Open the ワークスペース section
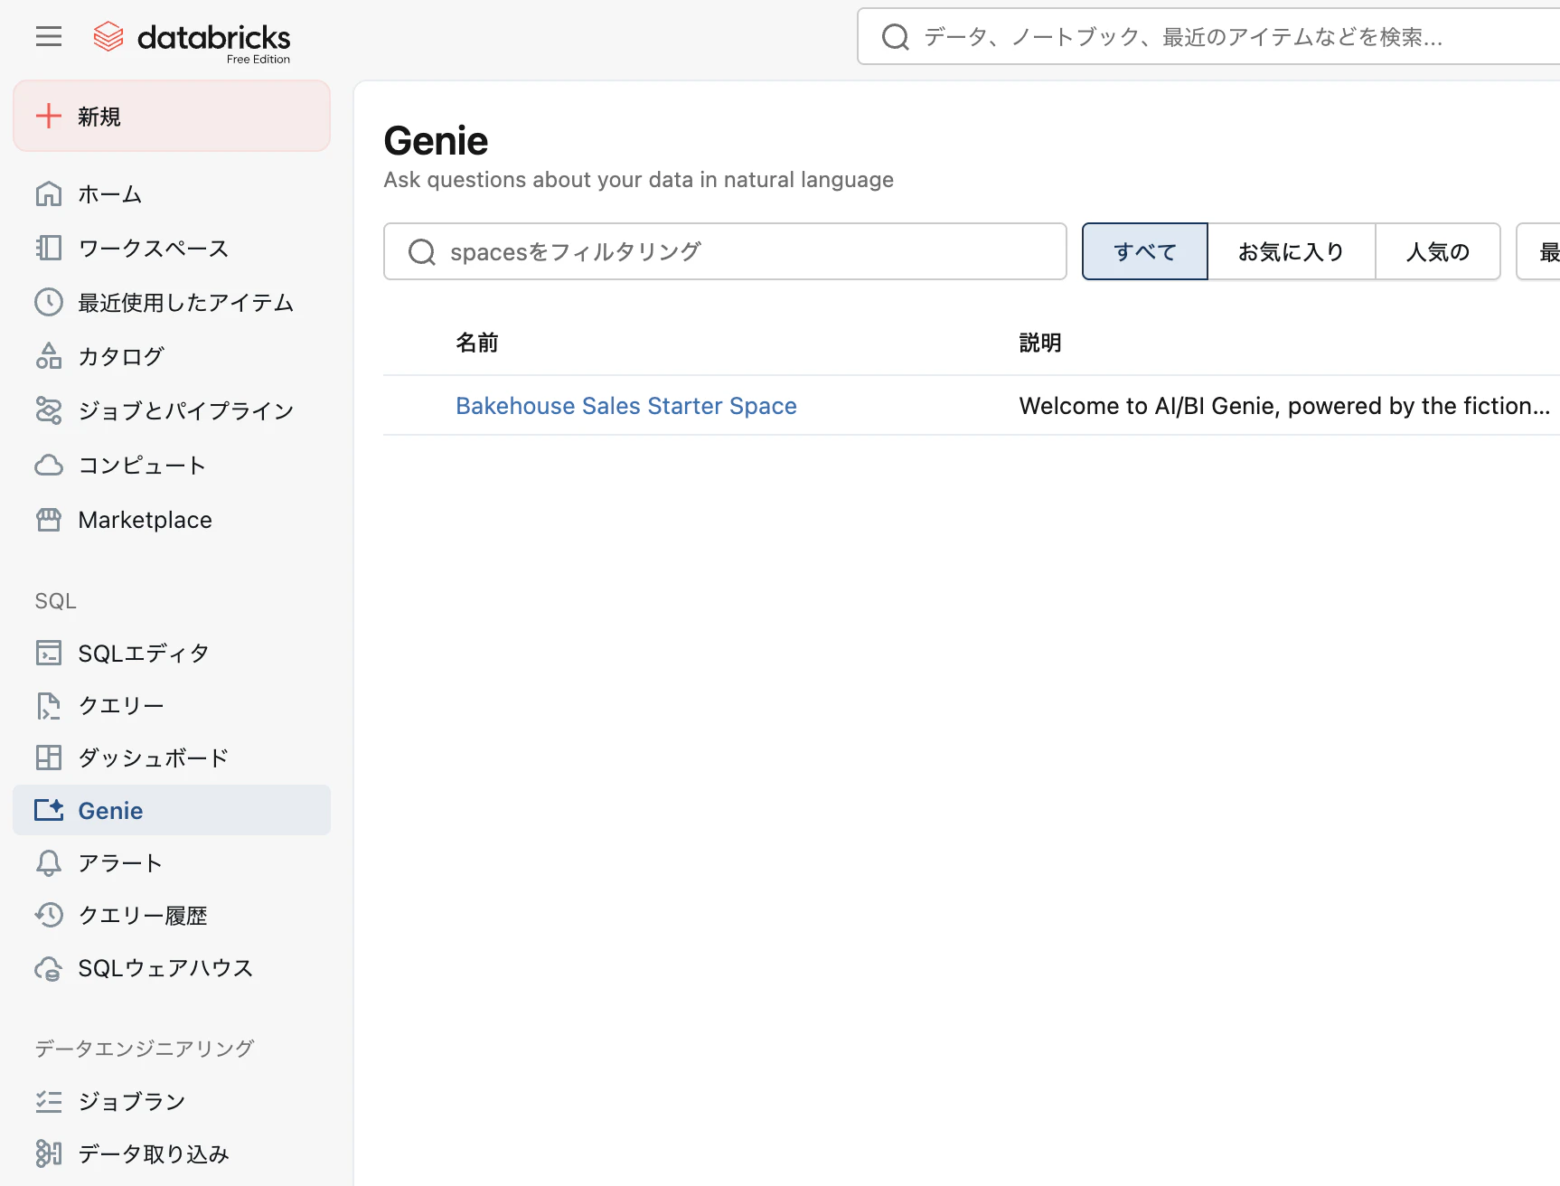This screenshot has height=1186, width=1560. [154, 248]
